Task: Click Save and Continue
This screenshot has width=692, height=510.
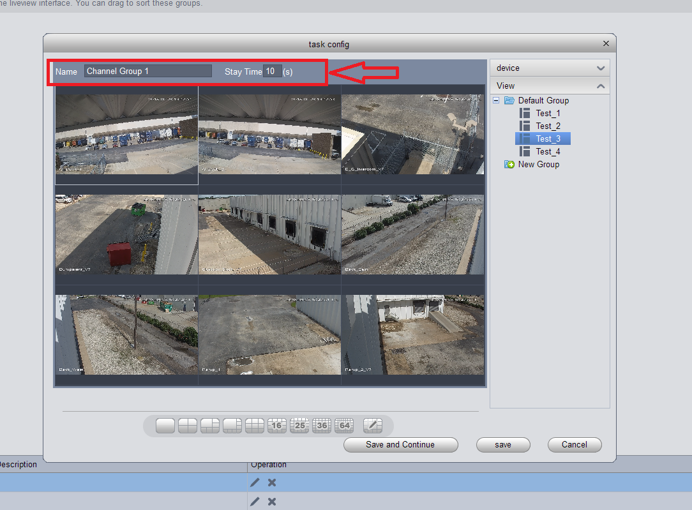Action: click(401, 445)
